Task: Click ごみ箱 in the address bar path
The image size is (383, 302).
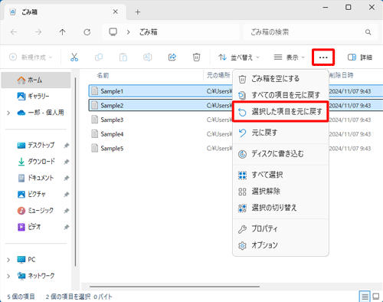Action: tap(148, 32)
